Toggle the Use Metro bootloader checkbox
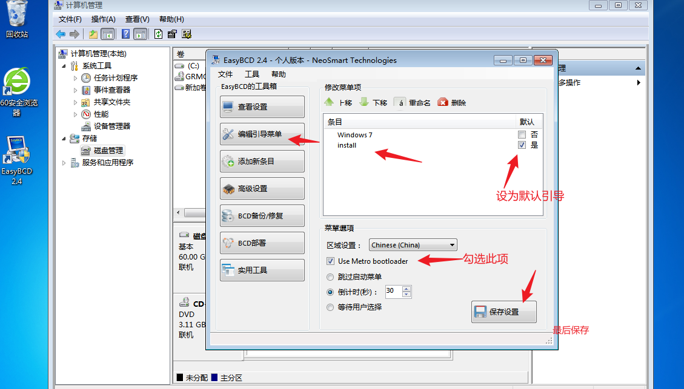Viewport: 684px width, 389px height. pos(330,261)
